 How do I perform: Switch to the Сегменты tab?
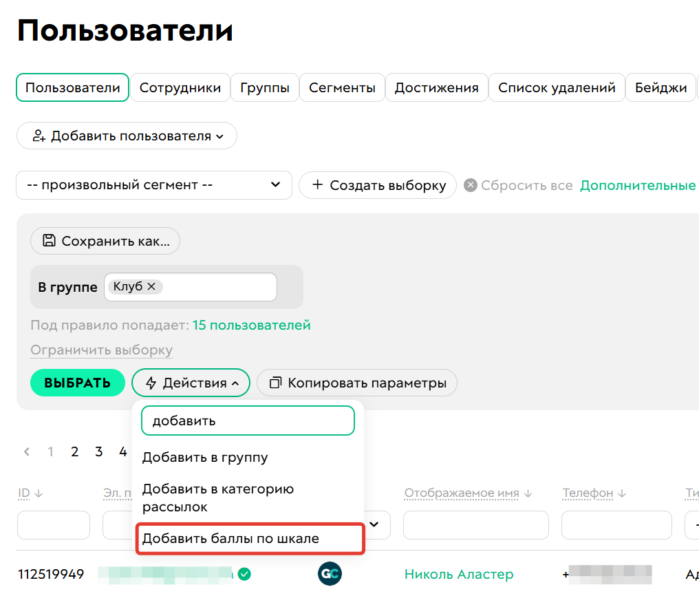[x=342, y=87]
